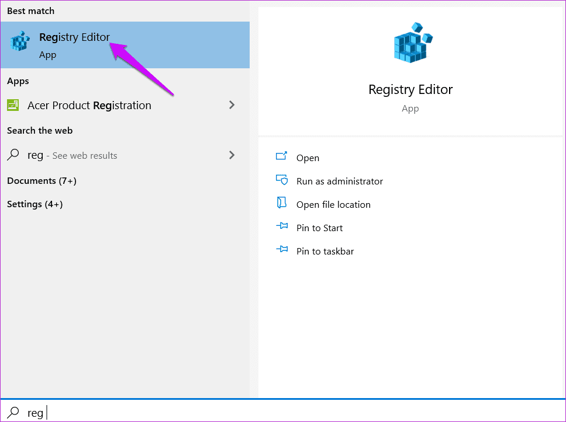Click Open in the preview pane
This screenshot has width=566, height=422.
308,158
